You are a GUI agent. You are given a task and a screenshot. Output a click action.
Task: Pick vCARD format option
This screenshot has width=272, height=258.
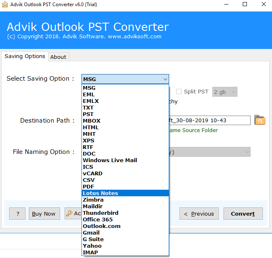tap(125, 174)
